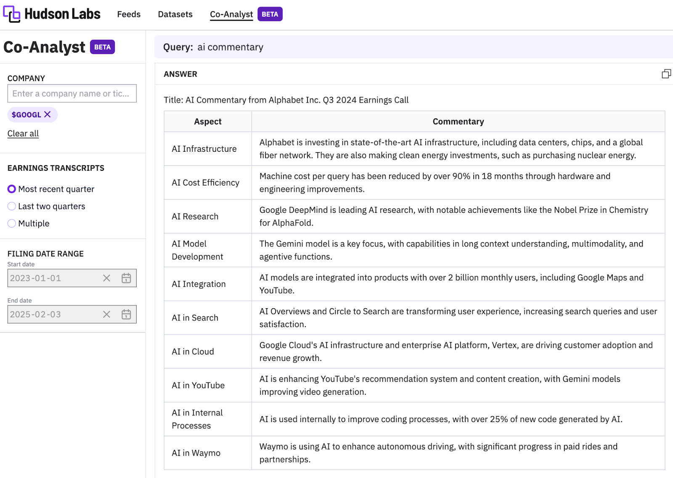Click the Clear all link
This screenshot has height=478, width=673.
(23, 134)
